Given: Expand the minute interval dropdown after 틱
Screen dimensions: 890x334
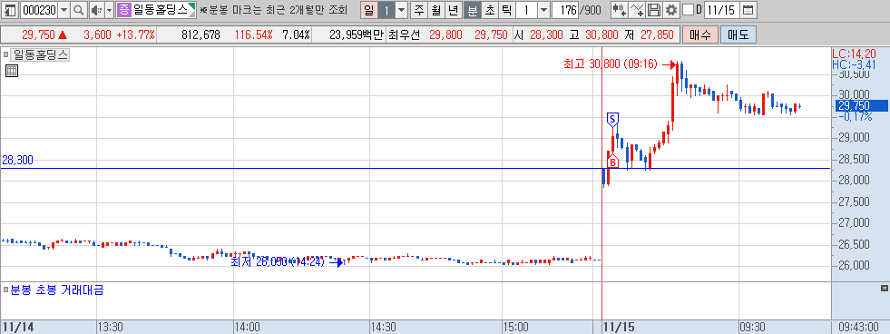Looking at the screenshot, I should point(543,10).
